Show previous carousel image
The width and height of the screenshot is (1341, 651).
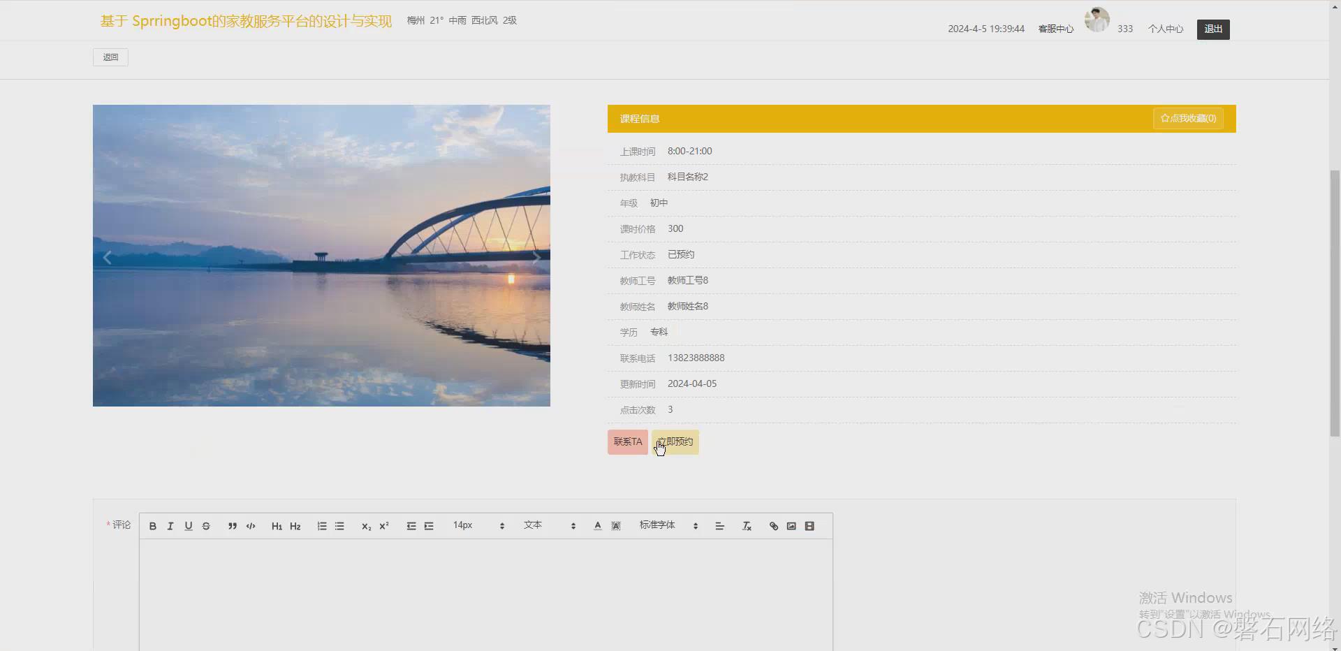click(107, 258)
